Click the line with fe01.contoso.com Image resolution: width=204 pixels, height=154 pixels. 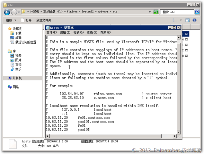pos(78,118)
